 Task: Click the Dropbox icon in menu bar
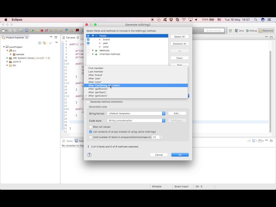coord(171,19)
